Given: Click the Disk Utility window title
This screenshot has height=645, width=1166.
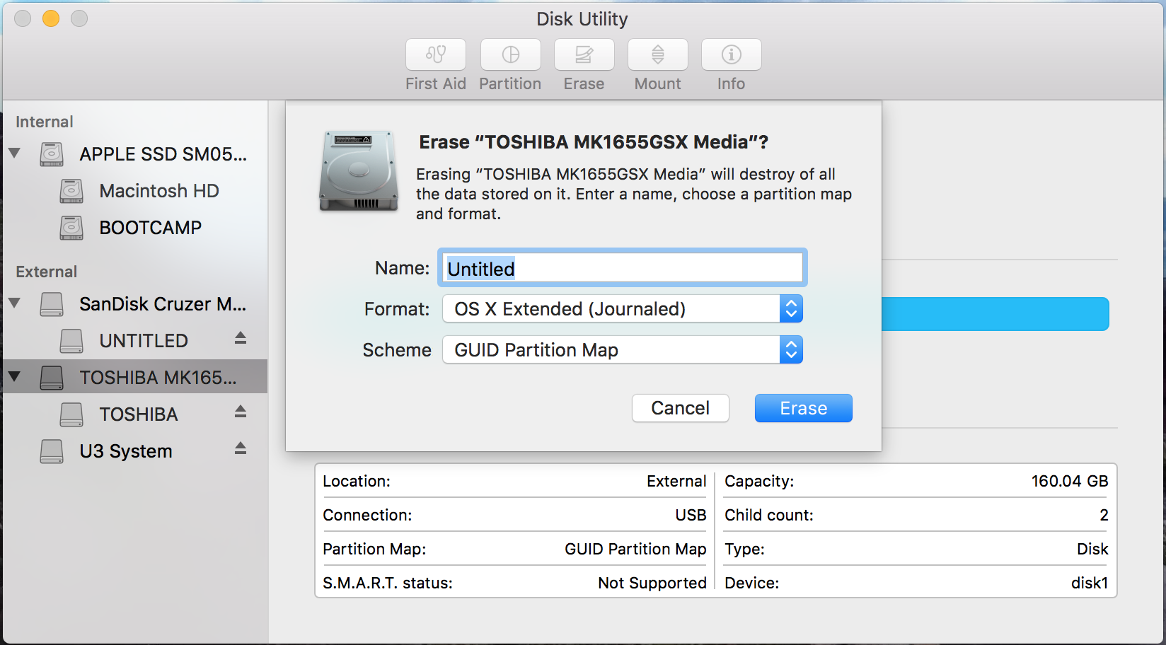Looking at the screenshot, I should point(582,19).
